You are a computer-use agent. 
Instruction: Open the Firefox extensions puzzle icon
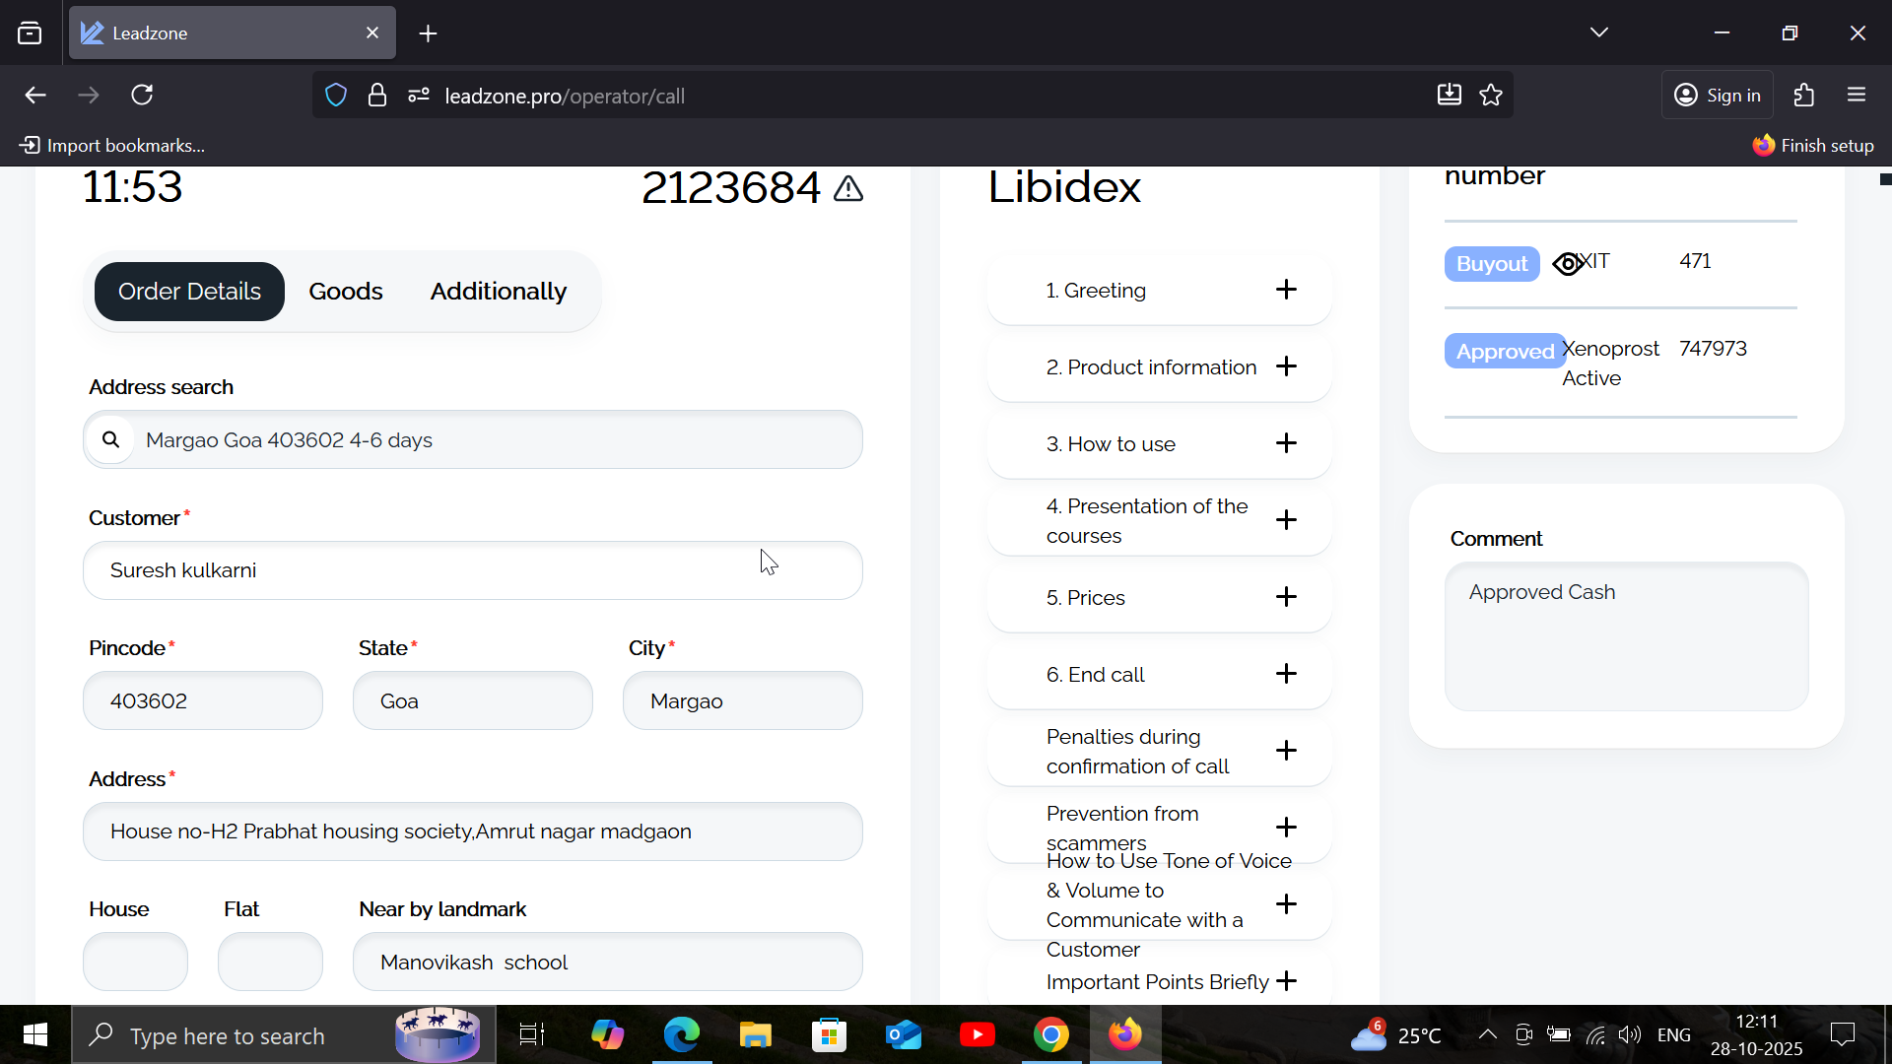coord(1804,96)
